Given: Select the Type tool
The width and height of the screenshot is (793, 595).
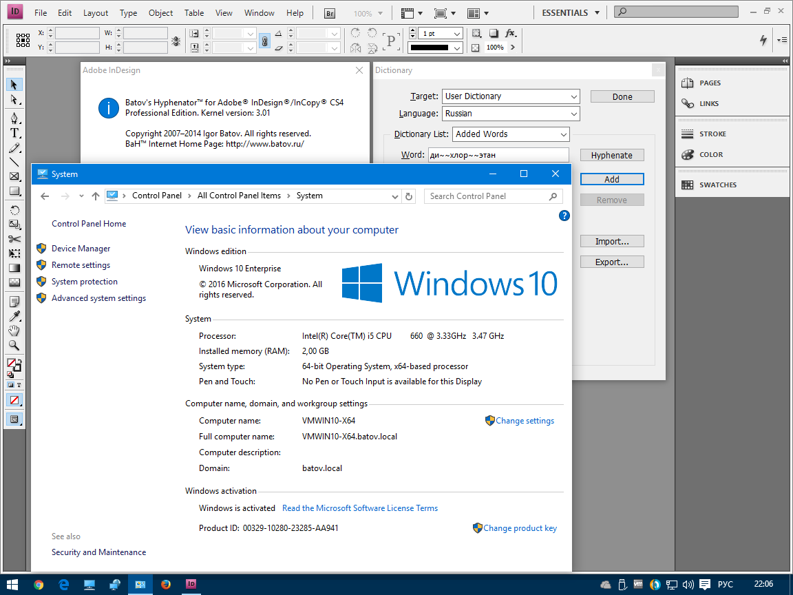Looking at the screenshot, I should tap(14, 133).
